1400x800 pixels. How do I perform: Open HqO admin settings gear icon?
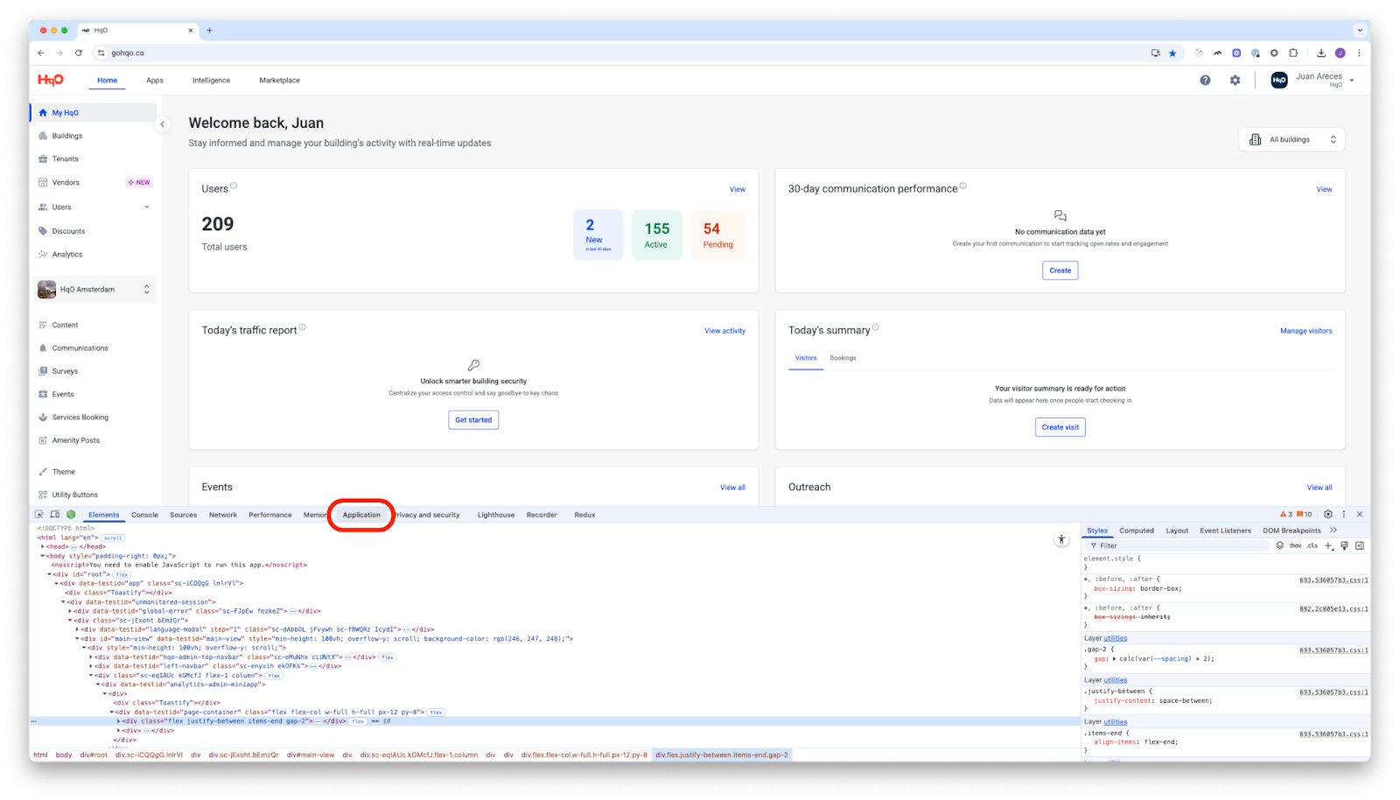click(x=1235, y=81)
